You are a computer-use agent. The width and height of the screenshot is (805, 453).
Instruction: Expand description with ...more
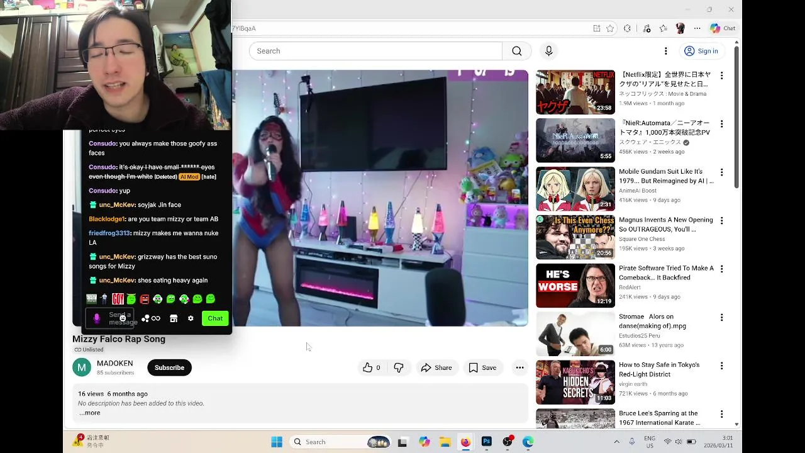point(89,413)
